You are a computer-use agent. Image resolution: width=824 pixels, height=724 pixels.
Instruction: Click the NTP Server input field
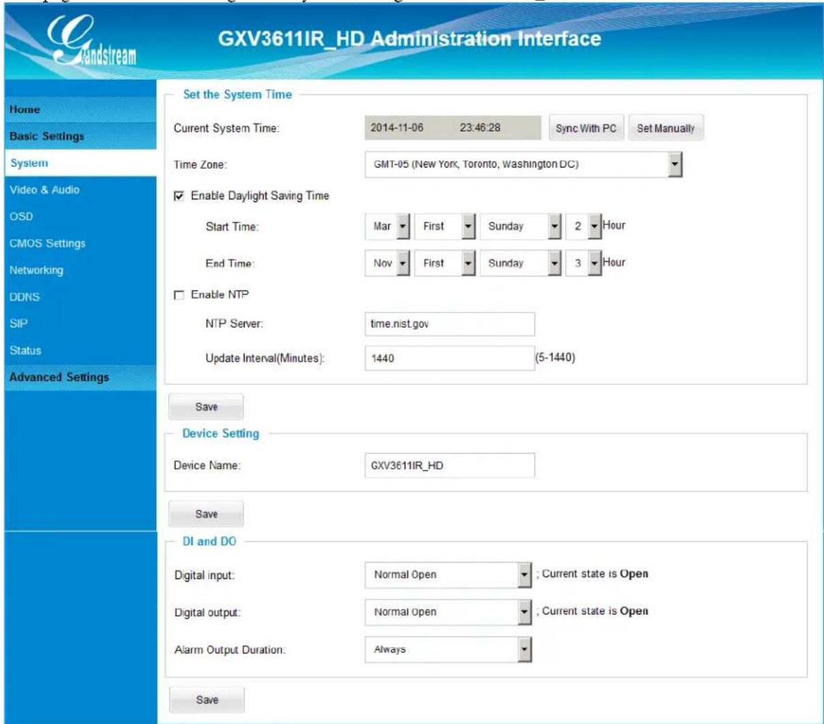click(449, 324)
